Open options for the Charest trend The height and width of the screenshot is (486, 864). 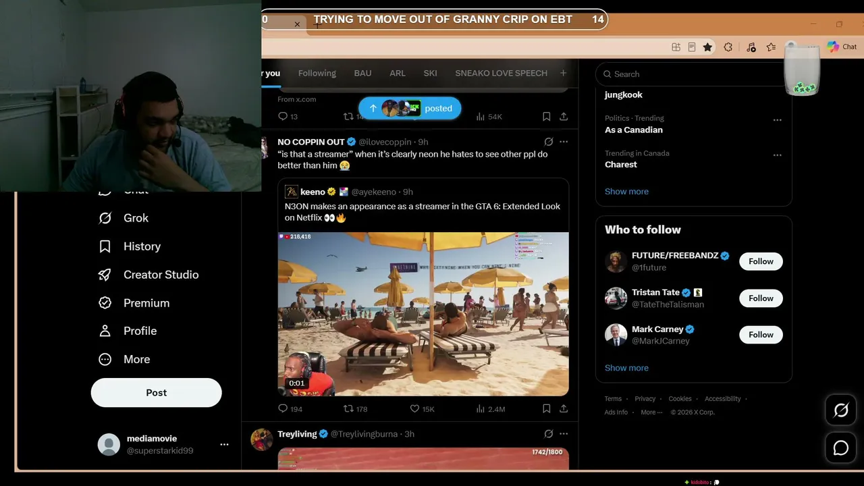coord(778,155)
